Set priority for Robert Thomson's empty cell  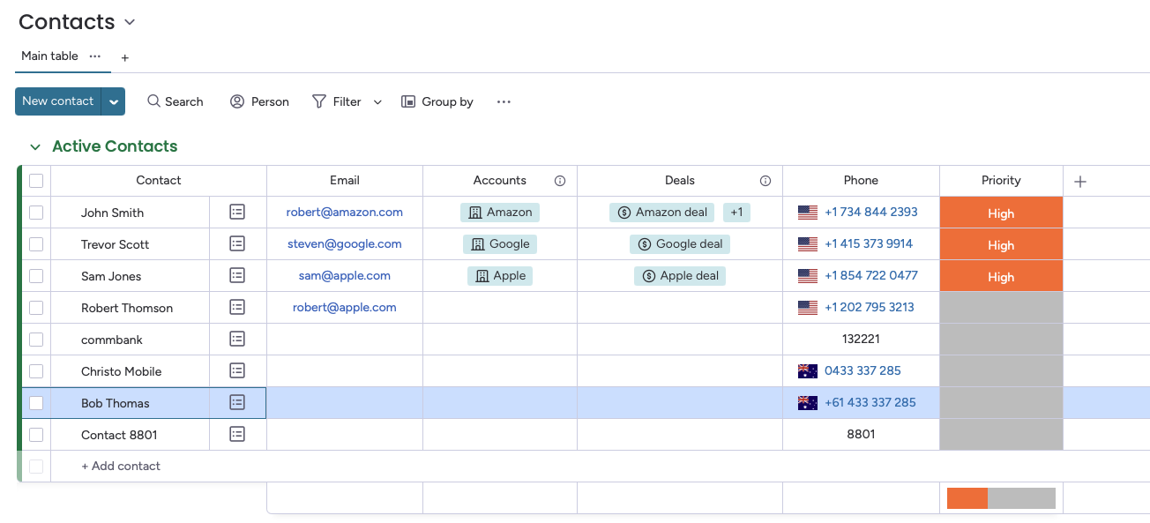pyautogui.click(x=1001, y=308)
